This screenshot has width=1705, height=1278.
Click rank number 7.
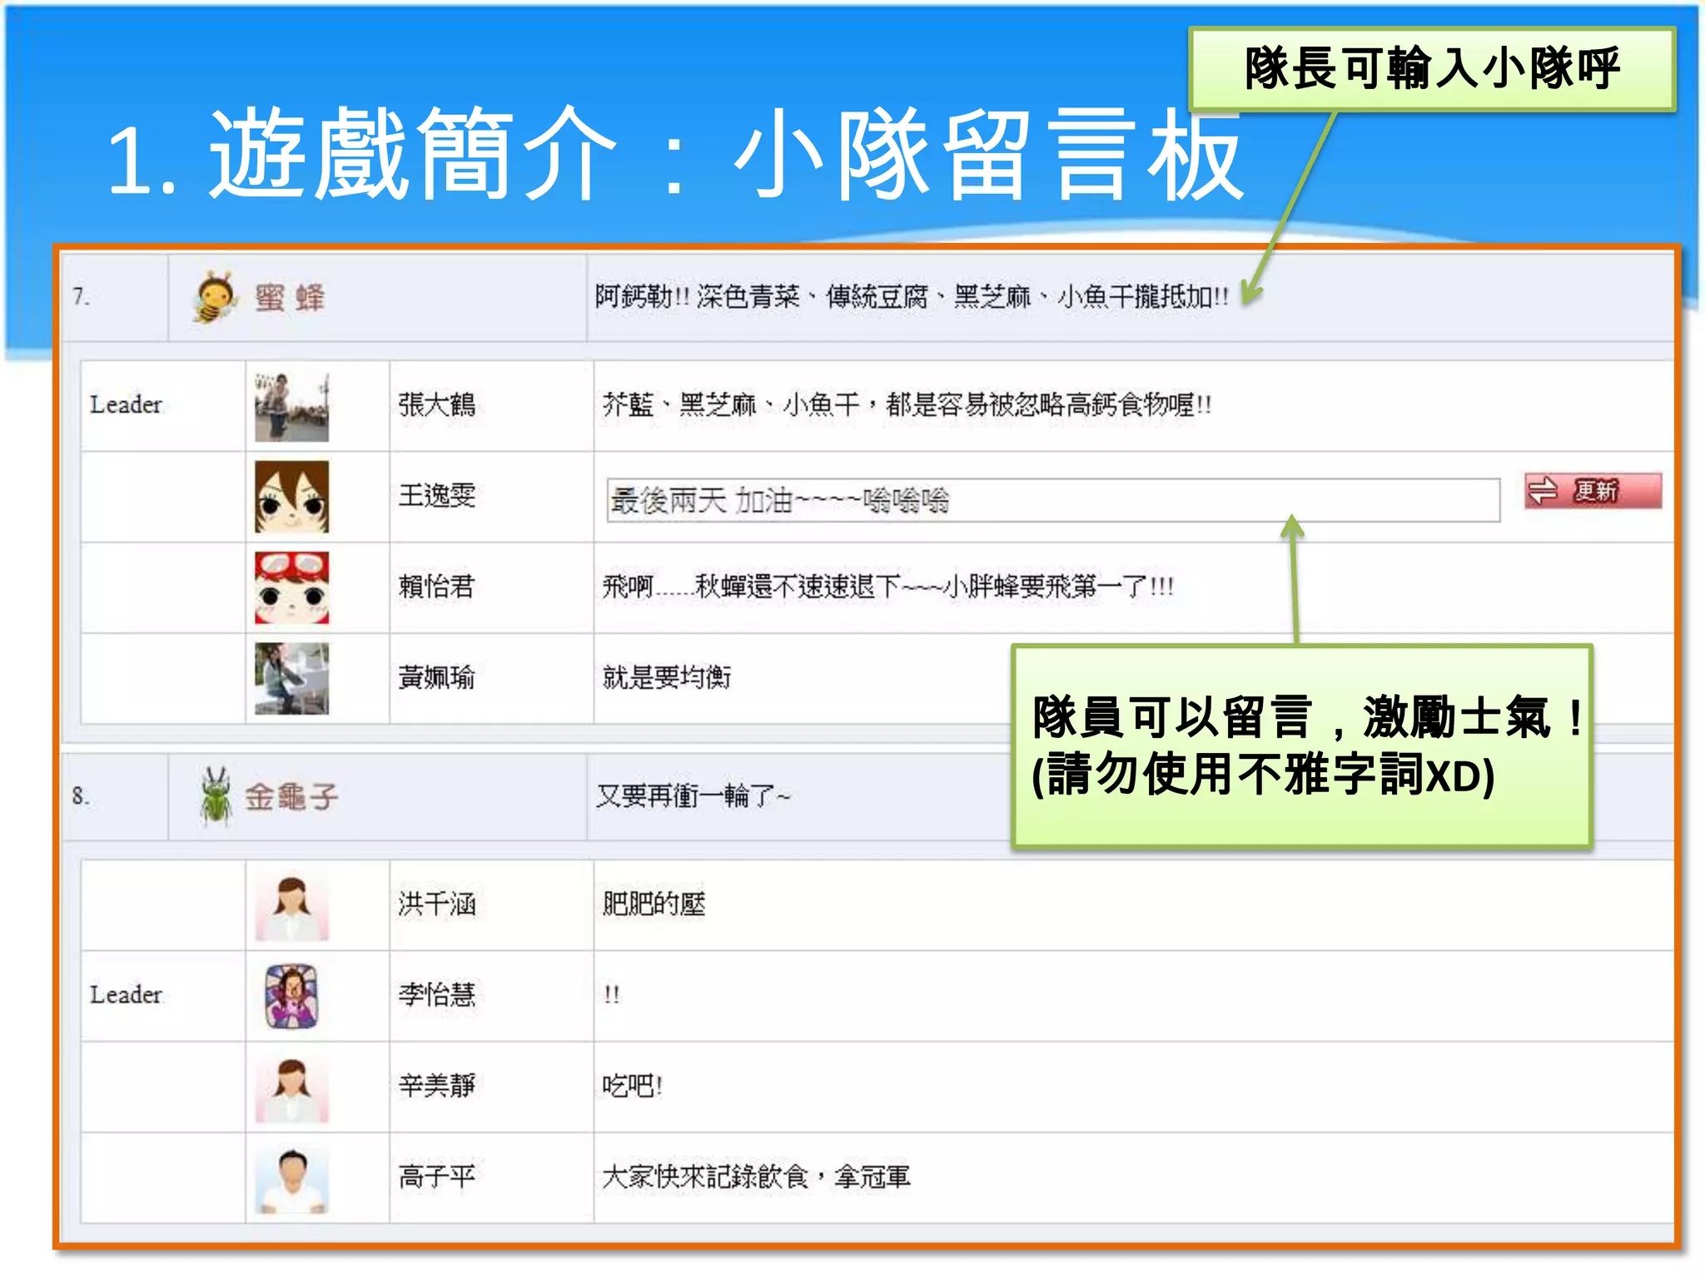point(81,296)
